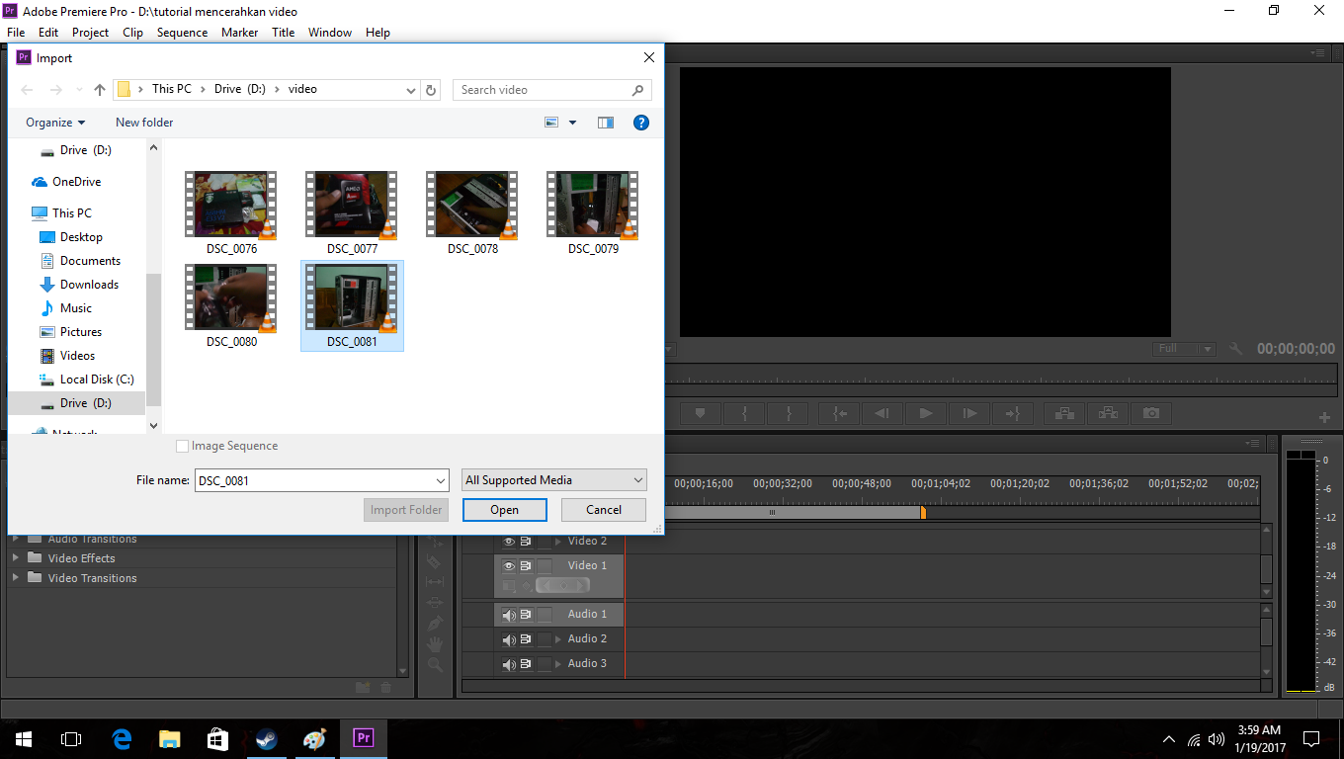Screen dimensions: 1344x759
Task: Open the Windows Start menu
Action: coord(24,738)
